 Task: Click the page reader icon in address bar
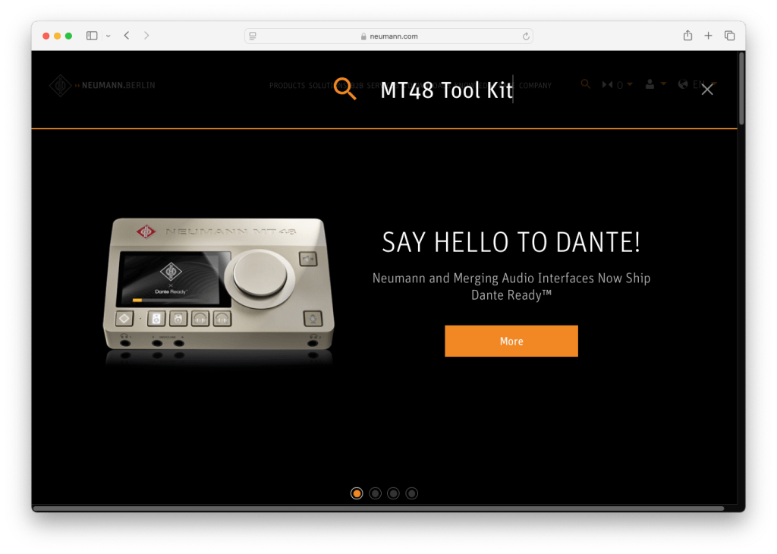[253, 36]
